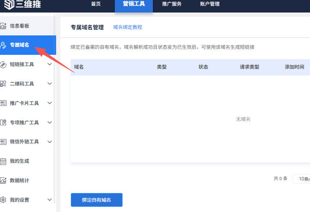Select the 专属域名 sidebar icon

tap(3, 45)
